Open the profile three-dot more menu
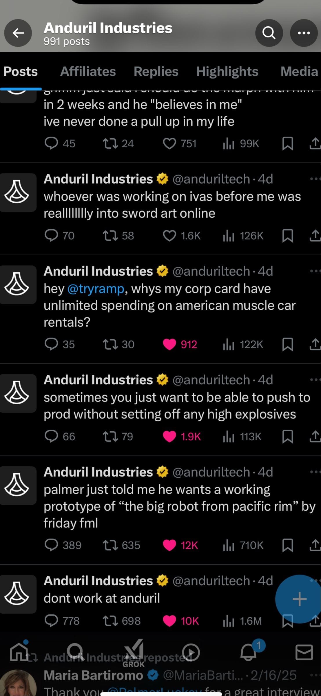 coord(304,33)
